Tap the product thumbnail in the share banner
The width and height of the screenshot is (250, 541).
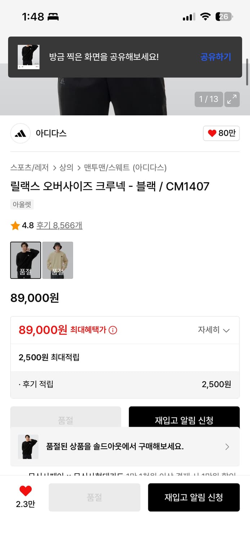(x=29, y=57)
